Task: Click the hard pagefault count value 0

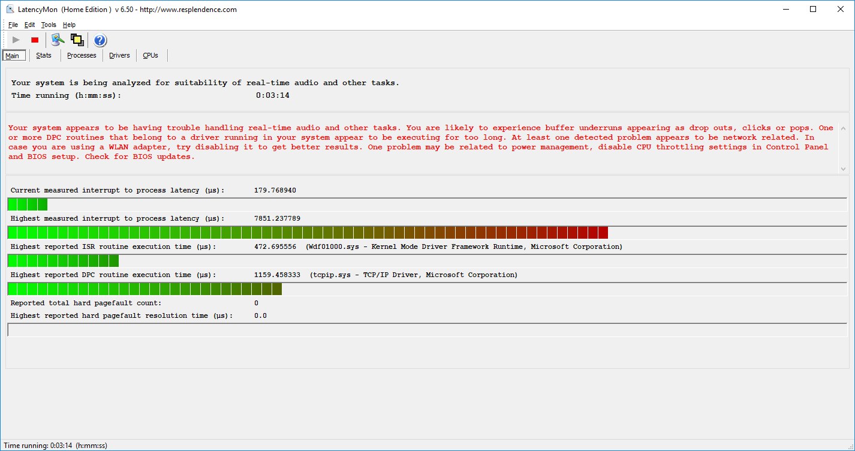Action: point(256,303)
